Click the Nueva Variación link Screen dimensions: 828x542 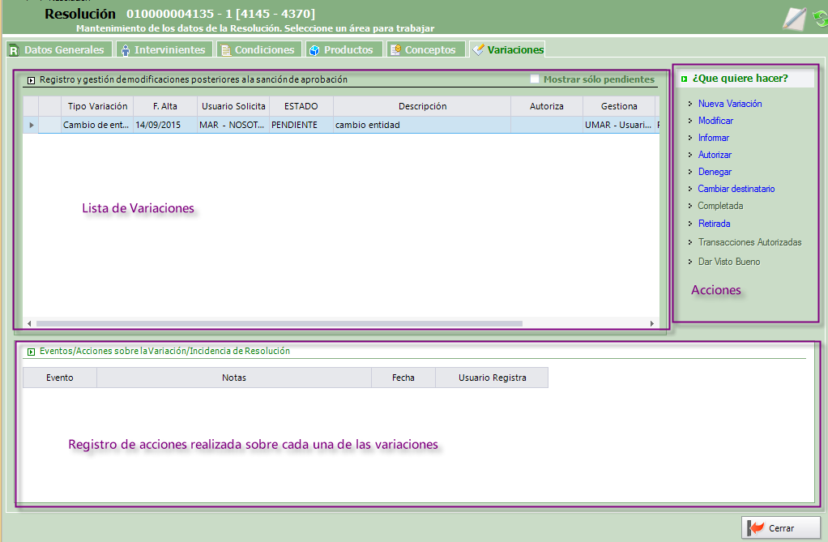730,104
